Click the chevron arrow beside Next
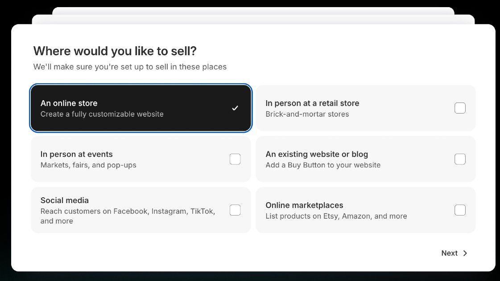Screen dimensions: 500x281 coord(465,253)
